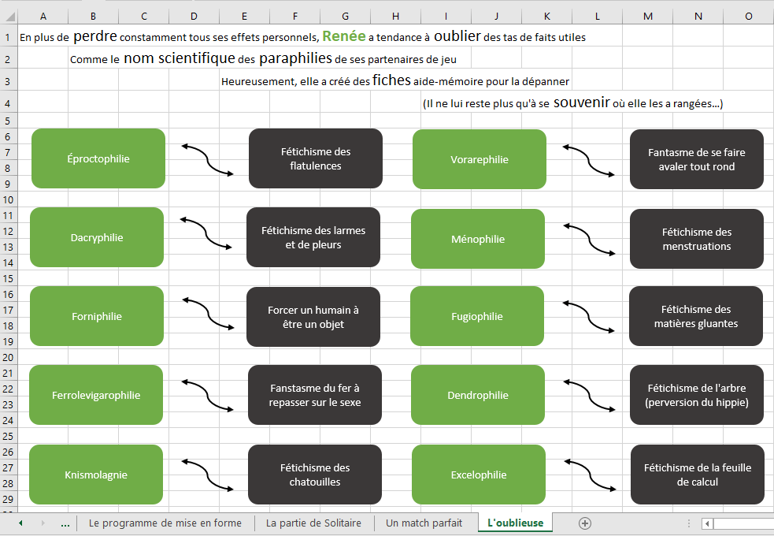
Task: Switch to the Le programme de mise en forme tab
Action: tap(165, 523)
